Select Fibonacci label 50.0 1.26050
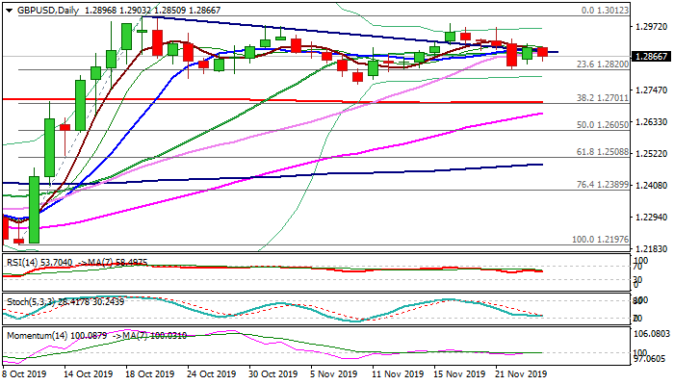 (x=602, y=124)
